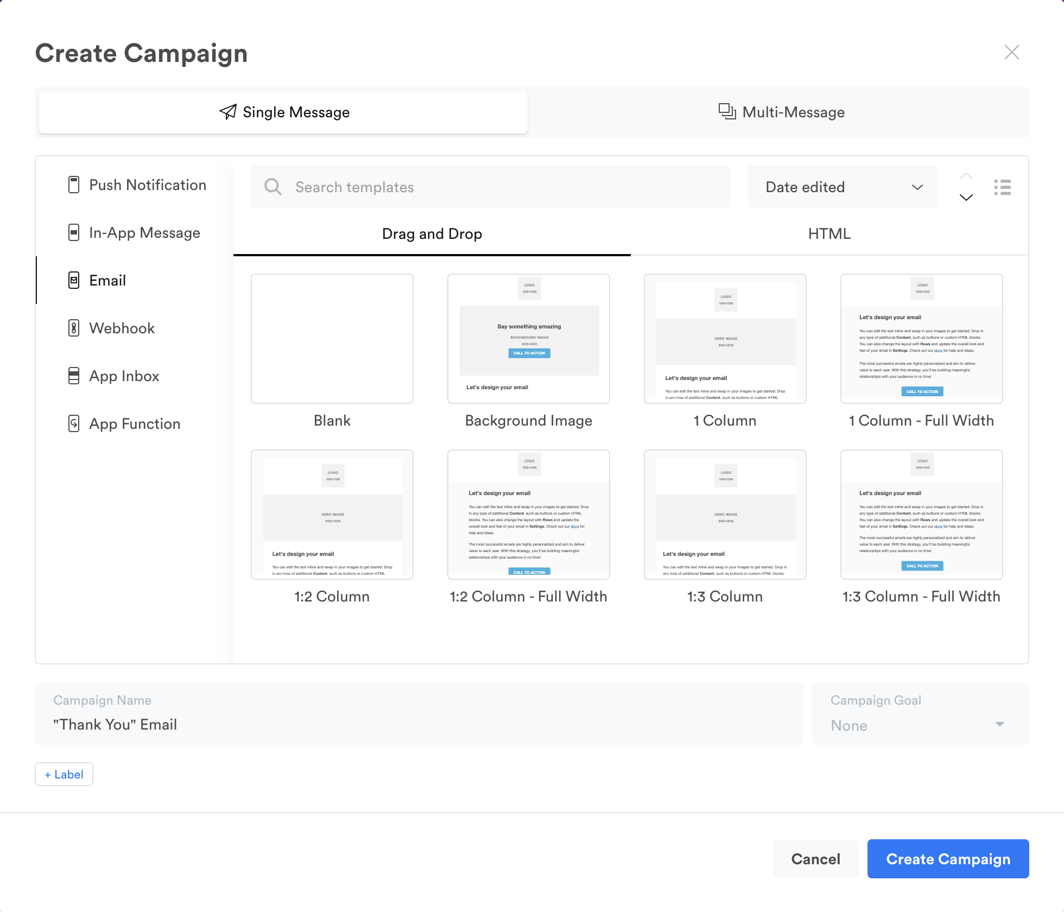The width and height of the screenshot is (1064, 912).
Task: Select Single Message mode
Action: click(284, 112)
